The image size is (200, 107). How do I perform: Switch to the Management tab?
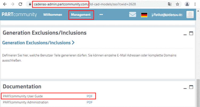click(x=81, y=15)
